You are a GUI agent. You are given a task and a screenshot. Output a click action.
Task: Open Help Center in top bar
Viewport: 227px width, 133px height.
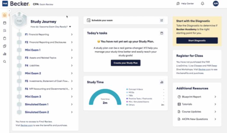[185, 4]
